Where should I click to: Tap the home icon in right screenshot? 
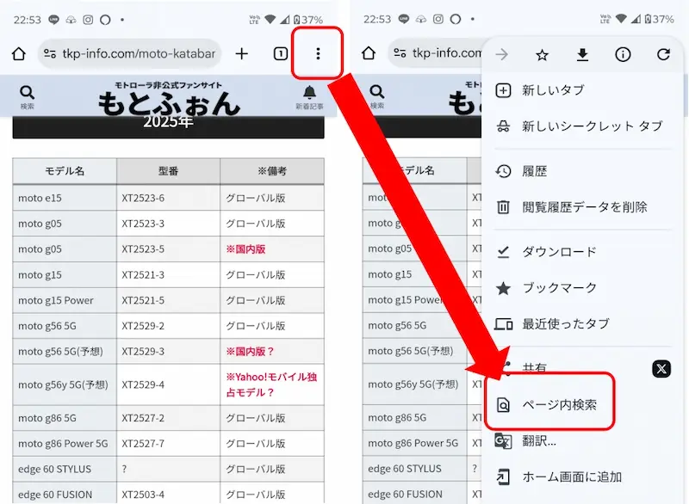click(369, 53)
